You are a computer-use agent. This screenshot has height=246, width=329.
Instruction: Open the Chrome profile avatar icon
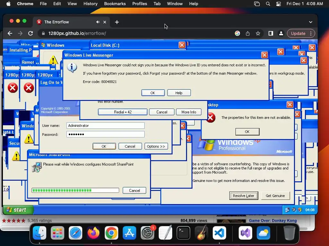(281, 33)
